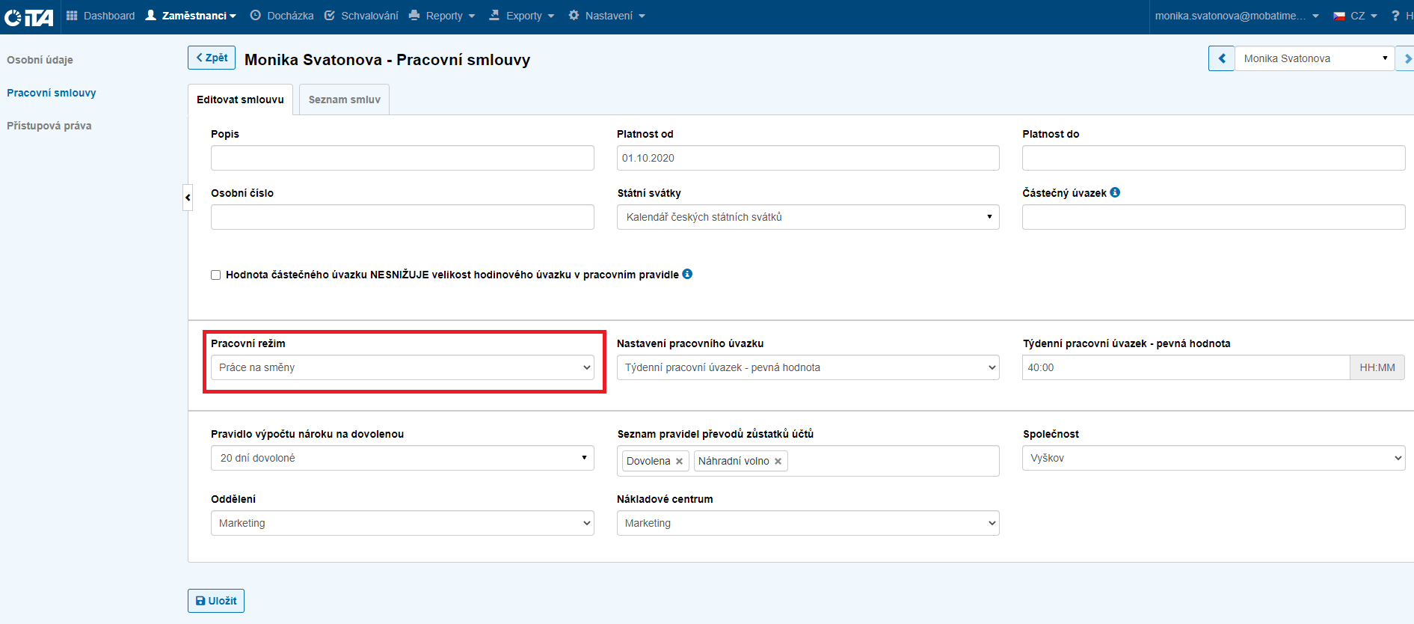1414x624 pixels.
Task: Open the help question mark icon
Action: click(x=1395, y=16)
